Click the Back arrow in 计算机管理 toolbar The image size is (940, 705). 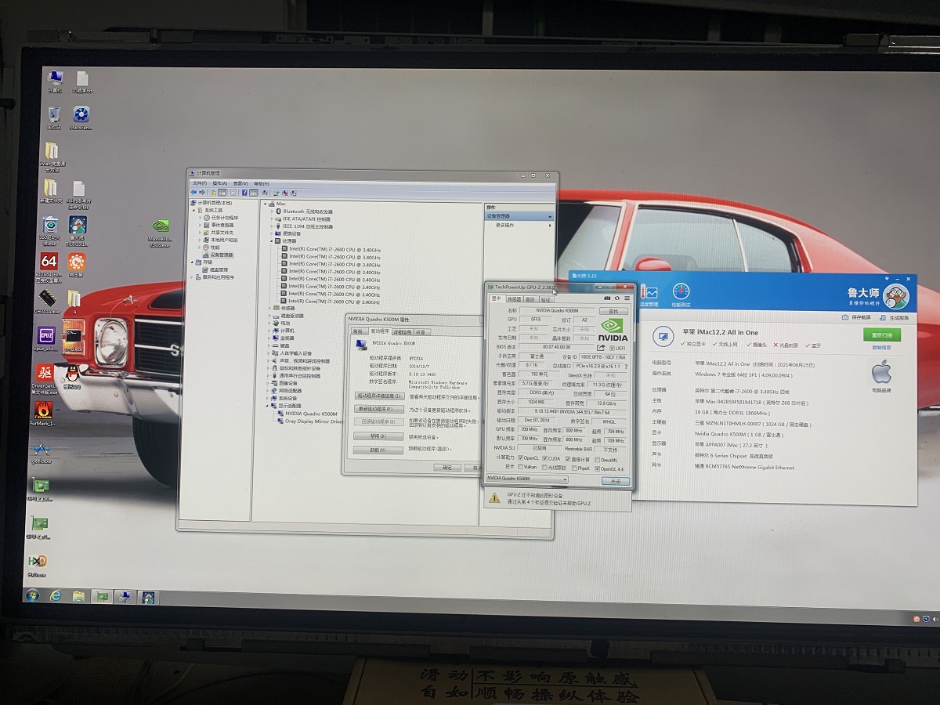coord(193,192)
